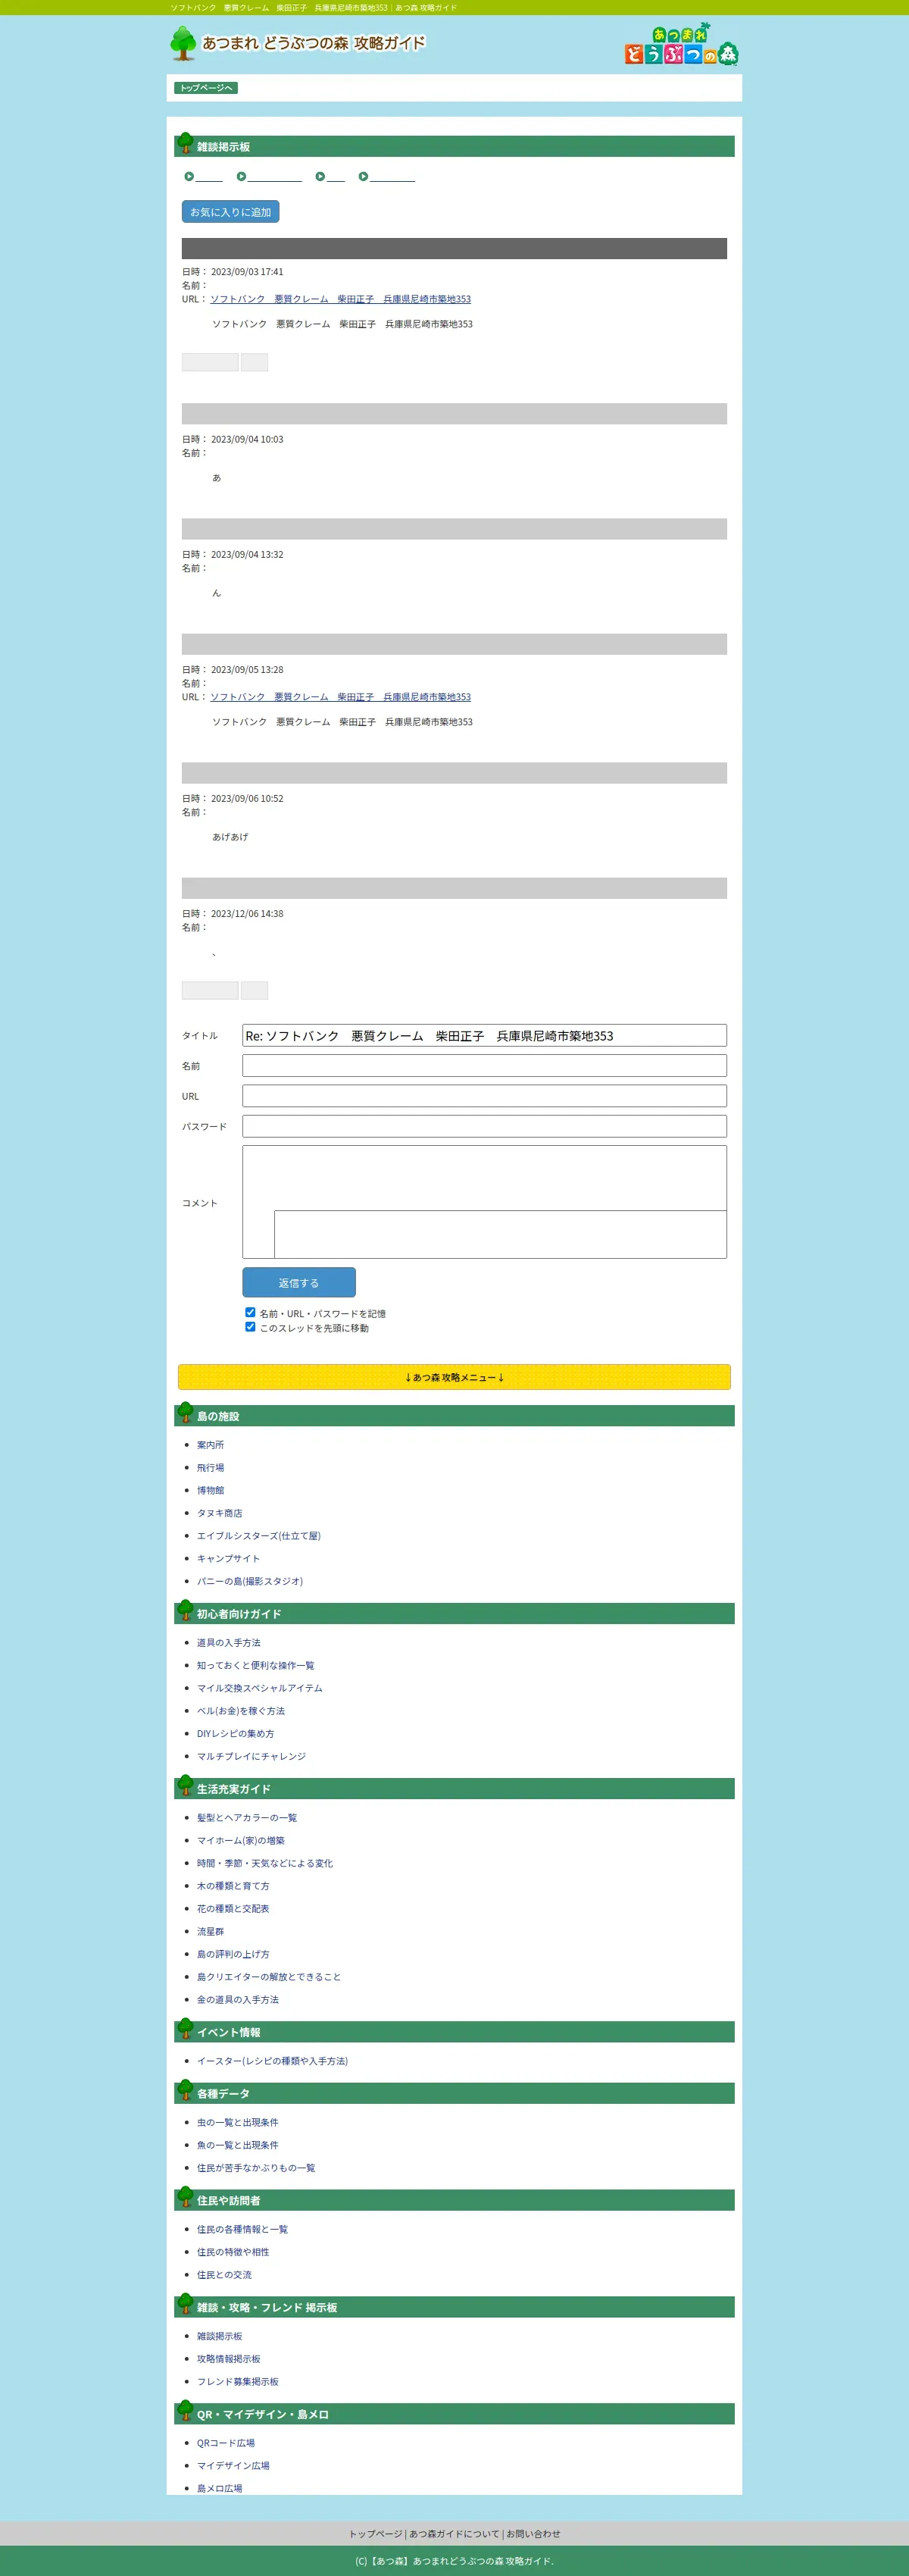This screenshot has width=909, height=2576.
Task: Click the 2023/09/06 10:52 timestamp text
Action: pos(247,799)
